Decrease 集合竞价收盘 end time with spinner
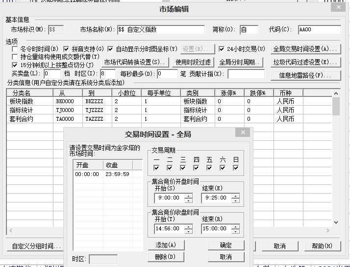 235,230
